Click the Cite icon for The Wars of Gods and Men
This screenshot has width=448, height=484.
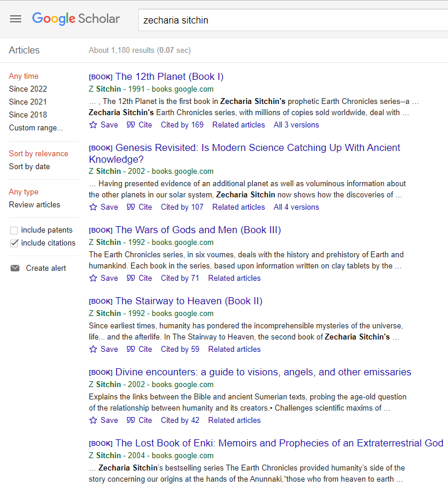point(131,278)
